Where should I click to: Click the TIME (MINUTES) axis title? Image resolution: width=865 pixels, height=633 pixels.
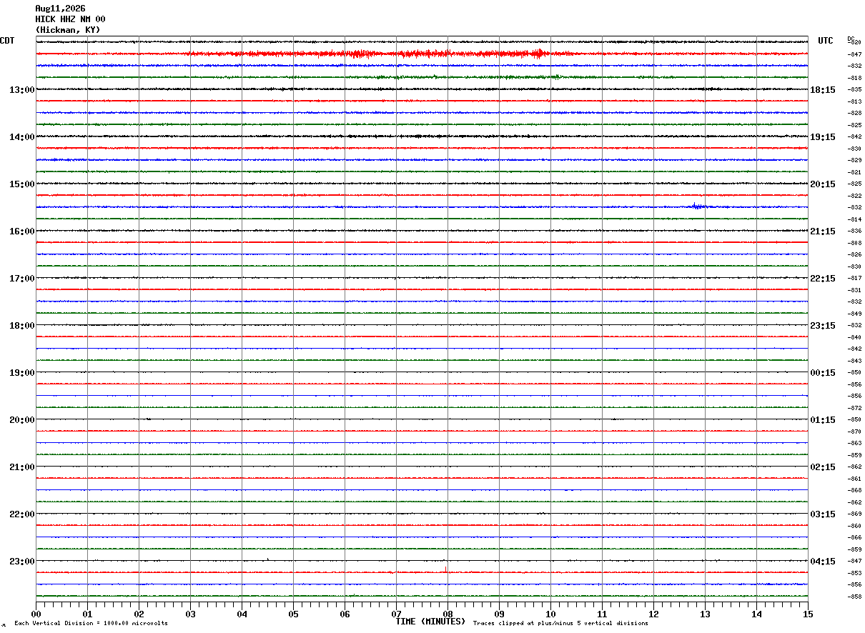pos(430,622)
